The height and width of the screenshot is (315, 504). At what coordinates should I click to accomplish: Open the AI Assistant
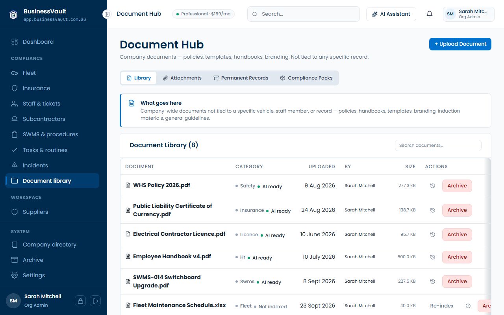391,14
